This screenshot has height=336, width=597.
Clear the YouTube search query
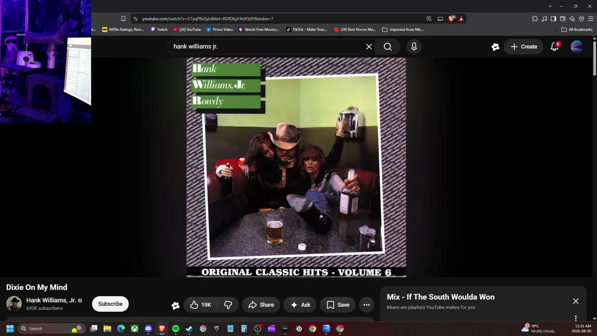[369, 47]
